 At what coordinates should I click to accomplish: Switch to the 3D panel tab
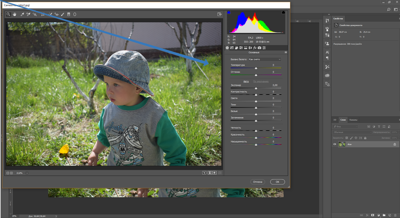[335, 120]
